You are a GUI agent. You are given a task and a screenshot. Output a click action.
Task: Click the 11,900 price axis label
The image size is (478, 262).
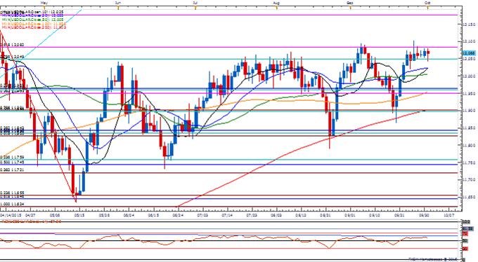point(470,111)
